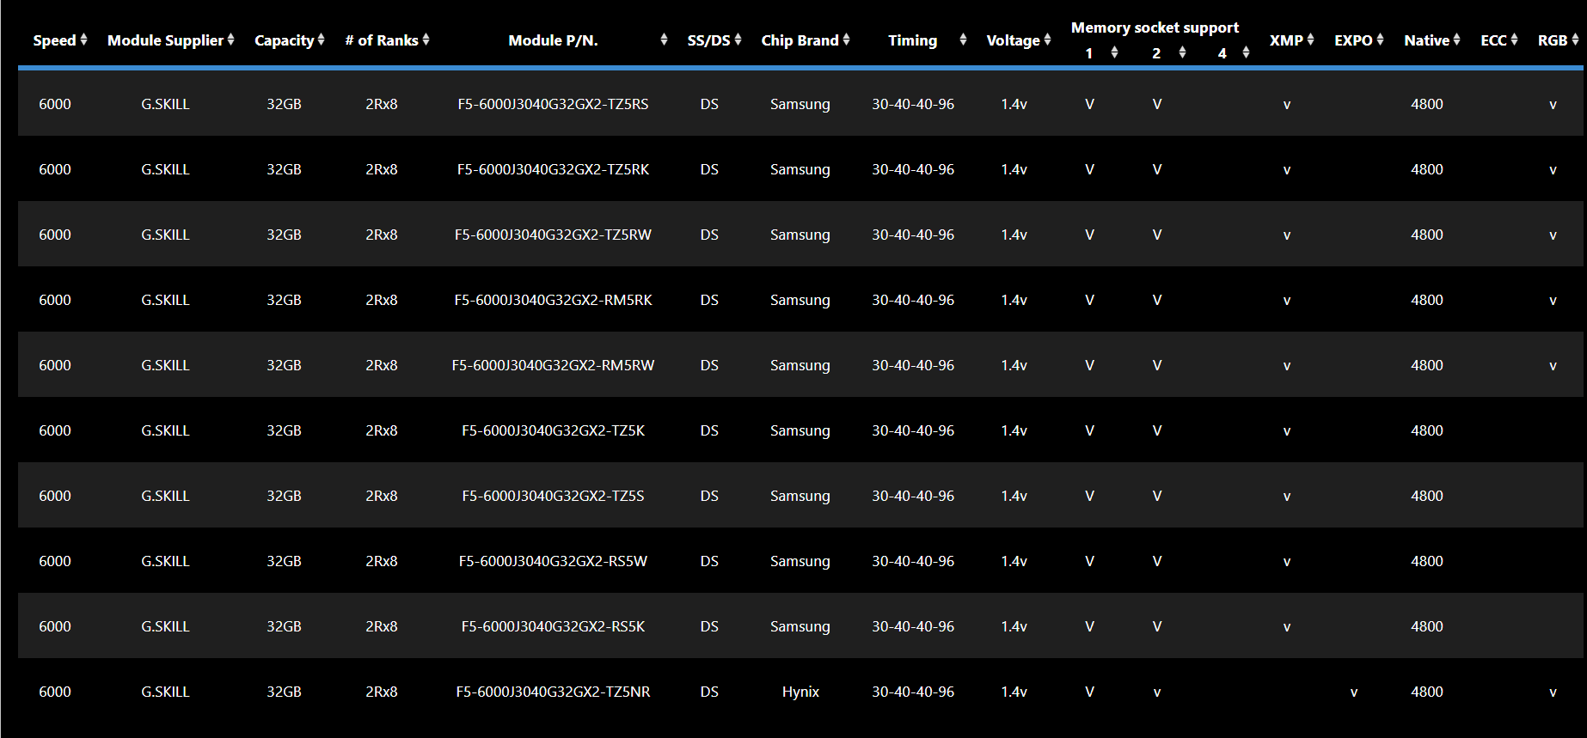Viewport: 1587px width, 738px height.
Task: Click G.SKILL in the TZ5NR row
Action: click(165, 692)
